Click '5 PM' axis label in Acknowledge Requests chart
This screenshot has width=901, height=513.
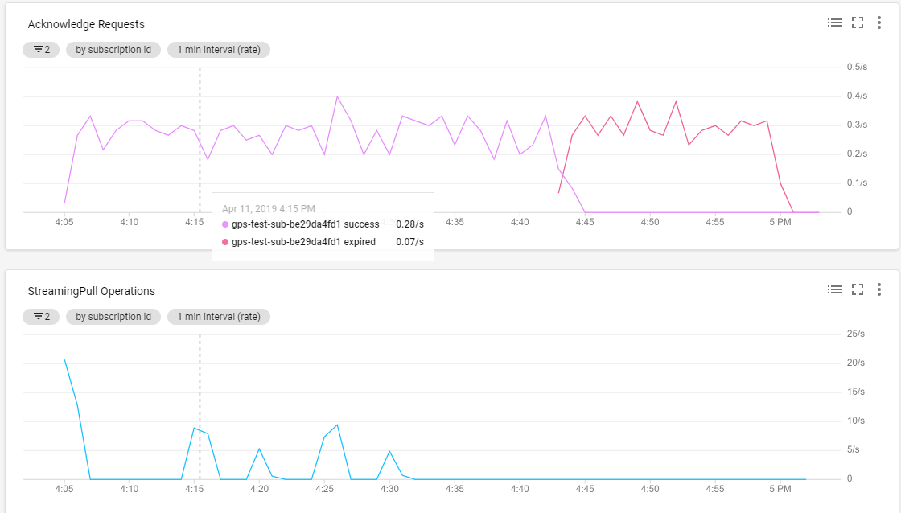780,222
